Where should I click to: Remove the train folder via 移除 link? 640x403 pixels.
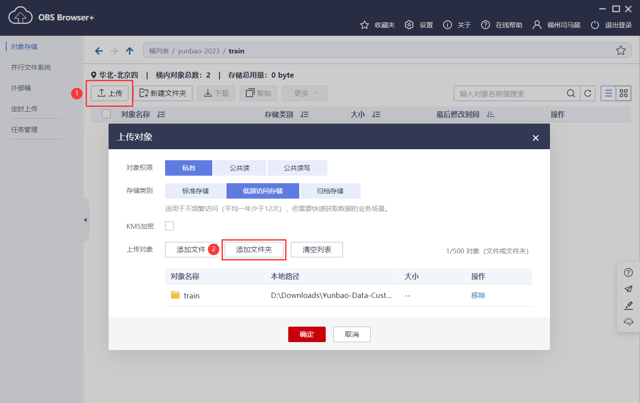click(478, 295)
